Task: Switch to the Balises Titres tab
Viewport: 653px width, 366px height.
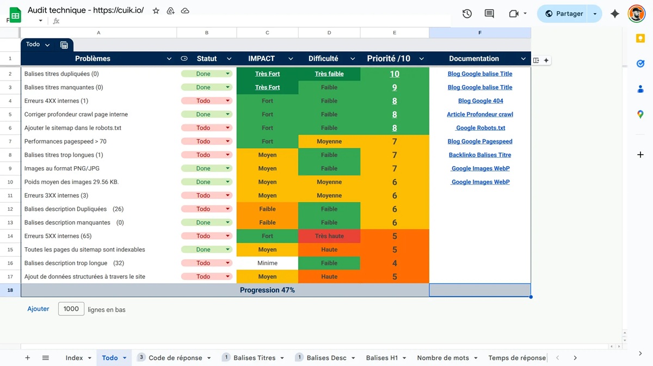Action: coord(254,358)
